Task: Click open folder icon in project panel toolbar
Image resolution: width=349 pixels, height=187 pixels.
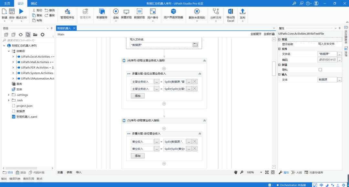Action: coord(35,35)
